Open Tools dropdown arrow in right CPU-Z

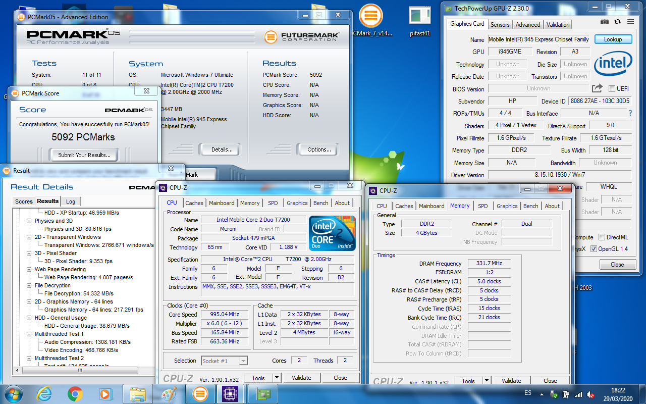[487, 381]
